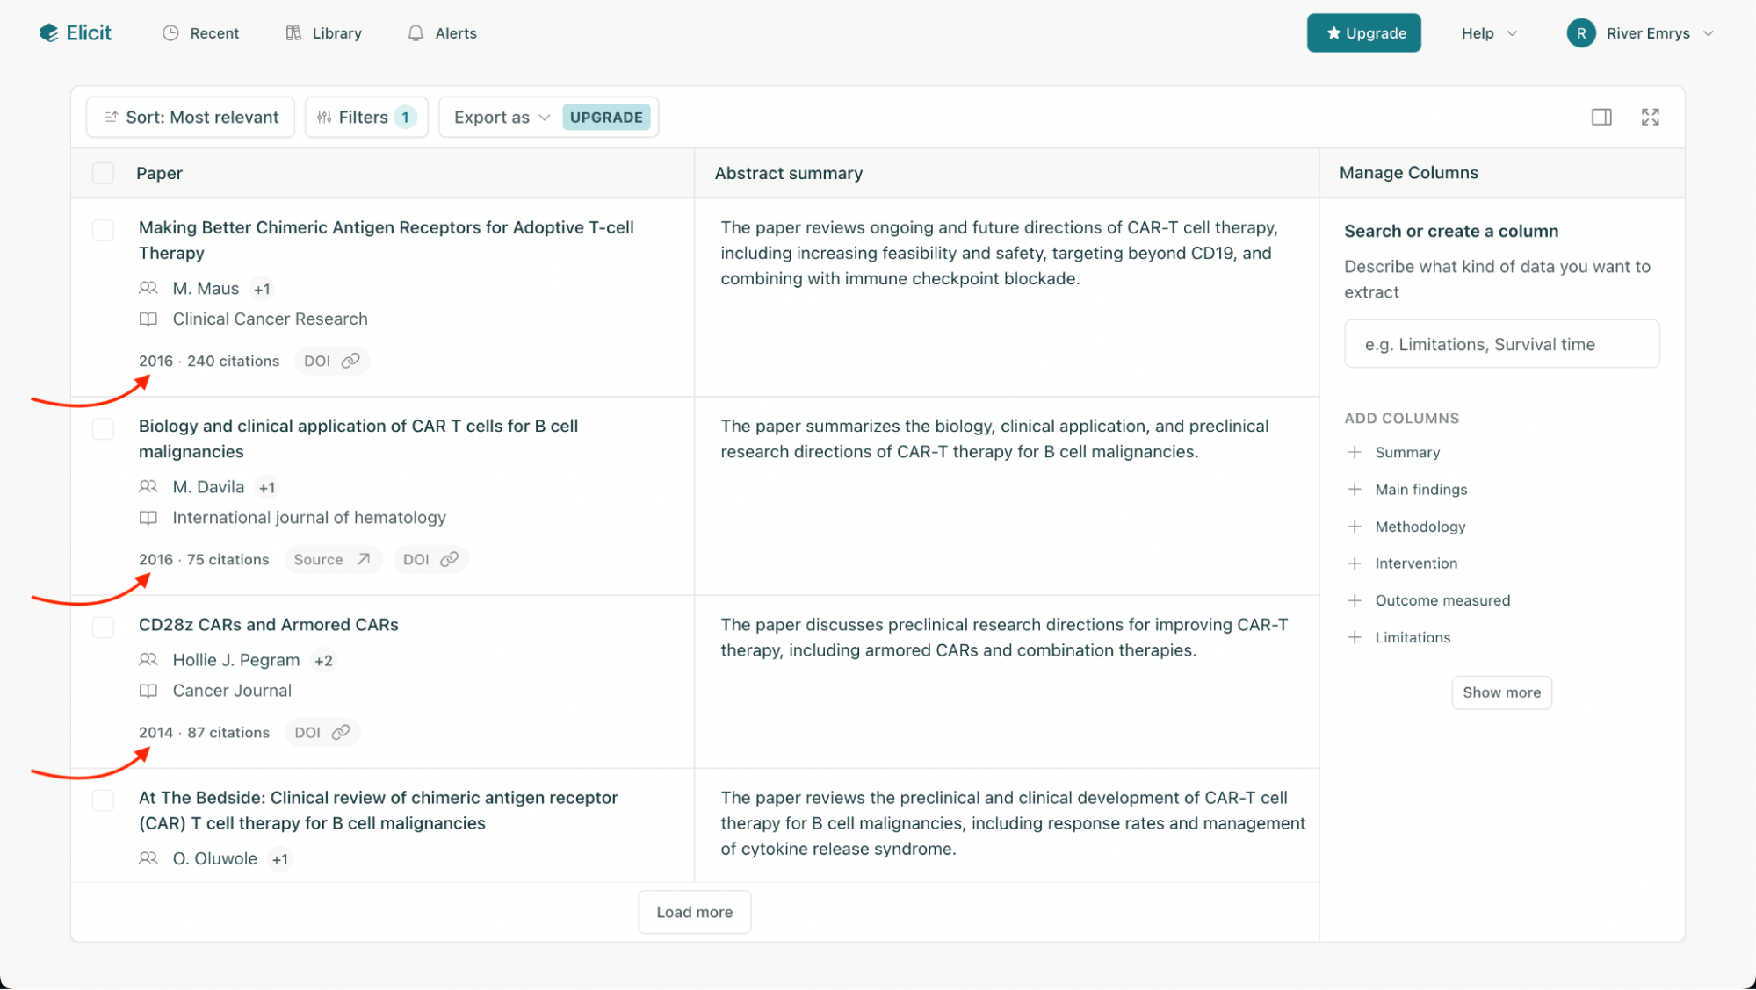Click the fullscreen expand icon

(1650, 117)
